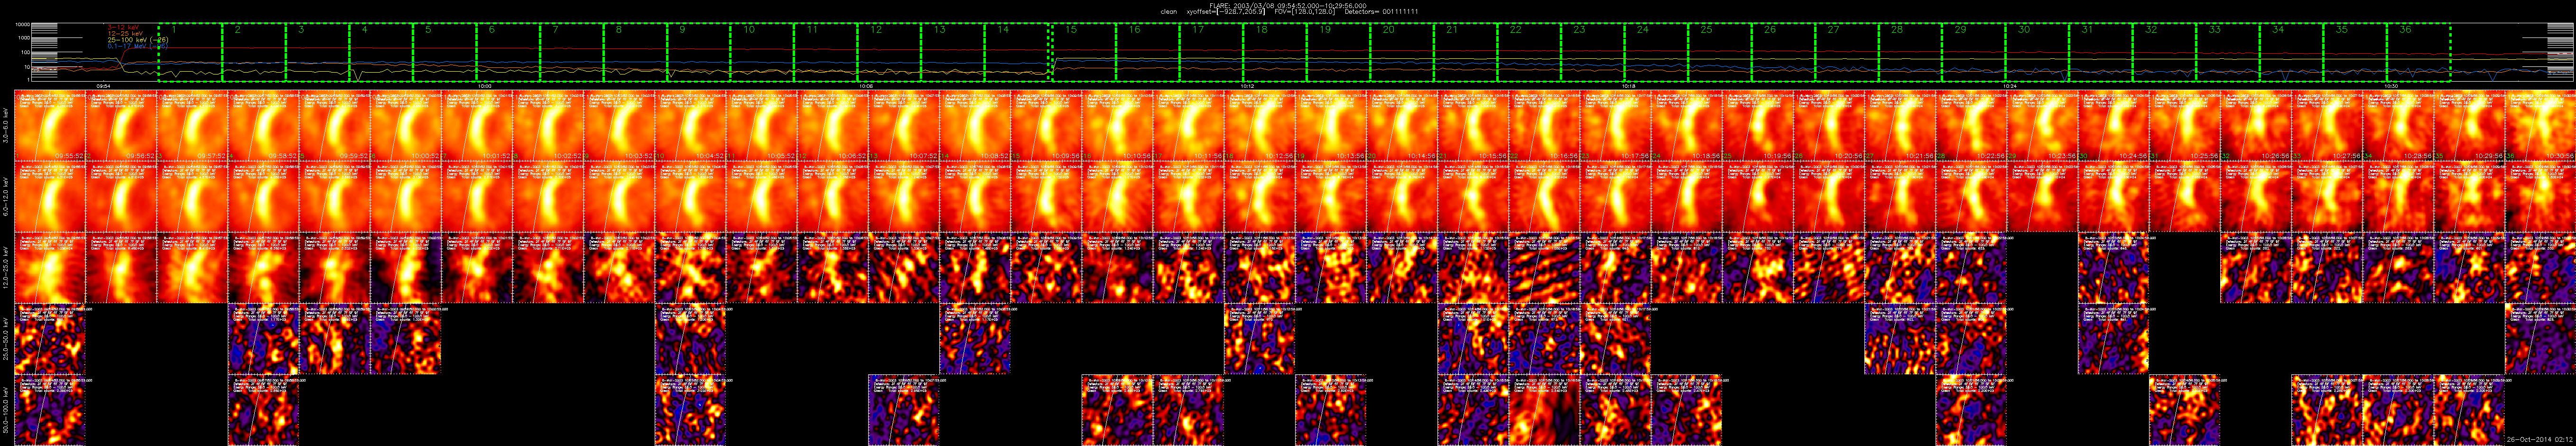Click the 09:54 time axis label

(103, 86)
